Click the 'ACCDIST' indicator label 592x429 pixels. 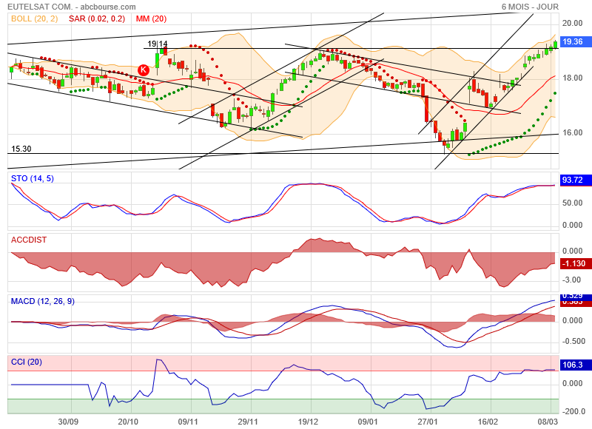29,240
